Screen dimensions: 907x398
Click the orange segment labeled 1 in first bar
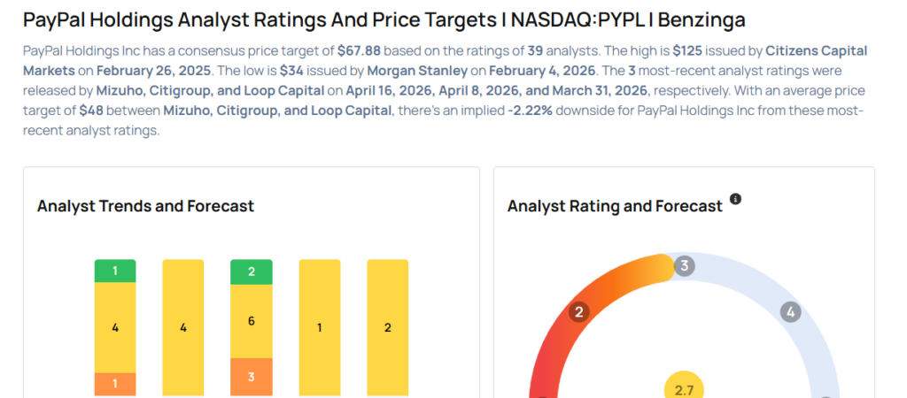(x=115, y=385)
